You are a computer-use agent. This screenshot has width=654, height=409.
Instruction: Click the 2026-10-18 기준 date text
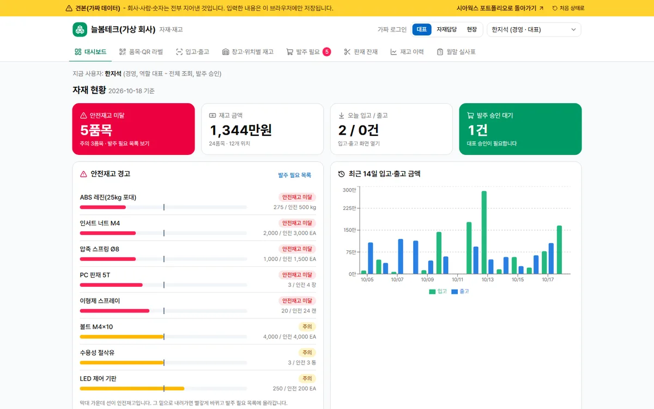[131, 91]
